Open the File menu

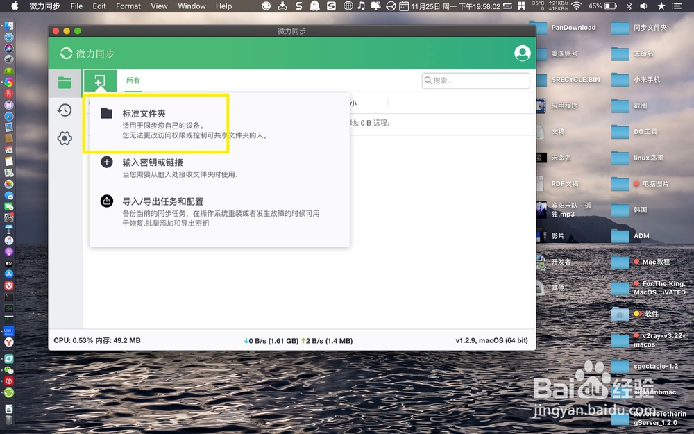point(76,6)
